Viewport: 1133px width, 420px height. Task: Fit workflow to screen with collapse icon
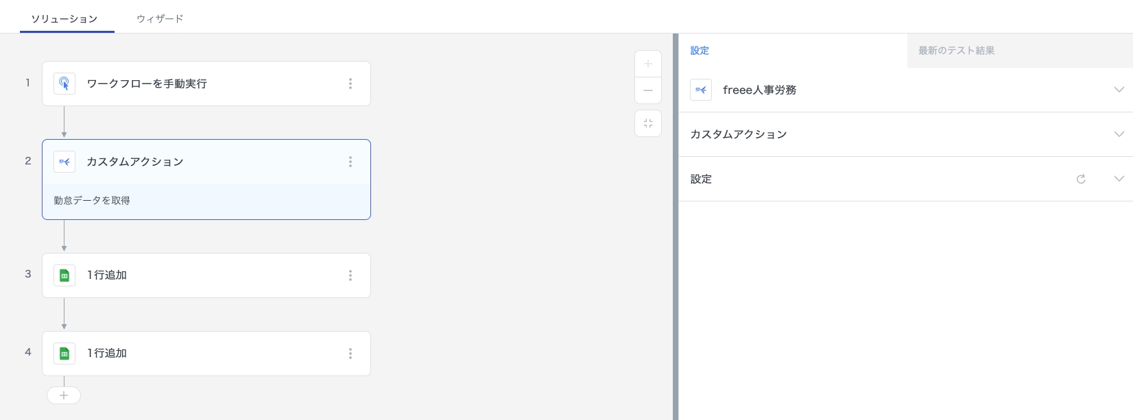(x=648, y=123)
